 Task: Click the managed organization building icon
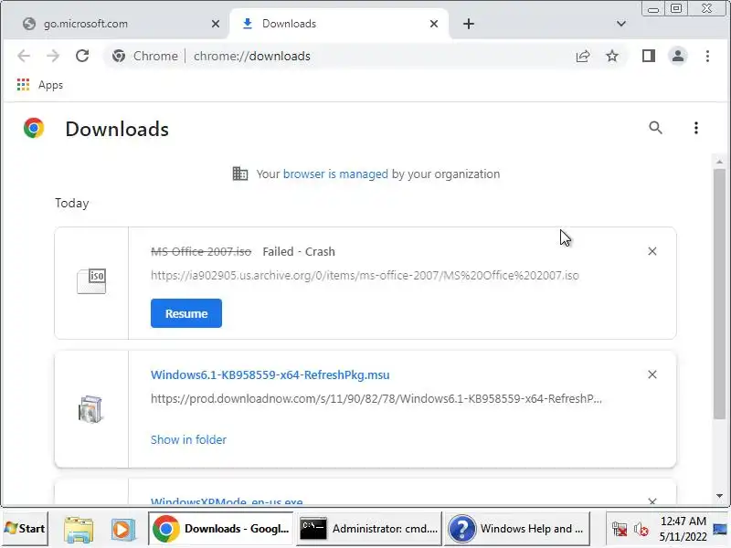240,174
